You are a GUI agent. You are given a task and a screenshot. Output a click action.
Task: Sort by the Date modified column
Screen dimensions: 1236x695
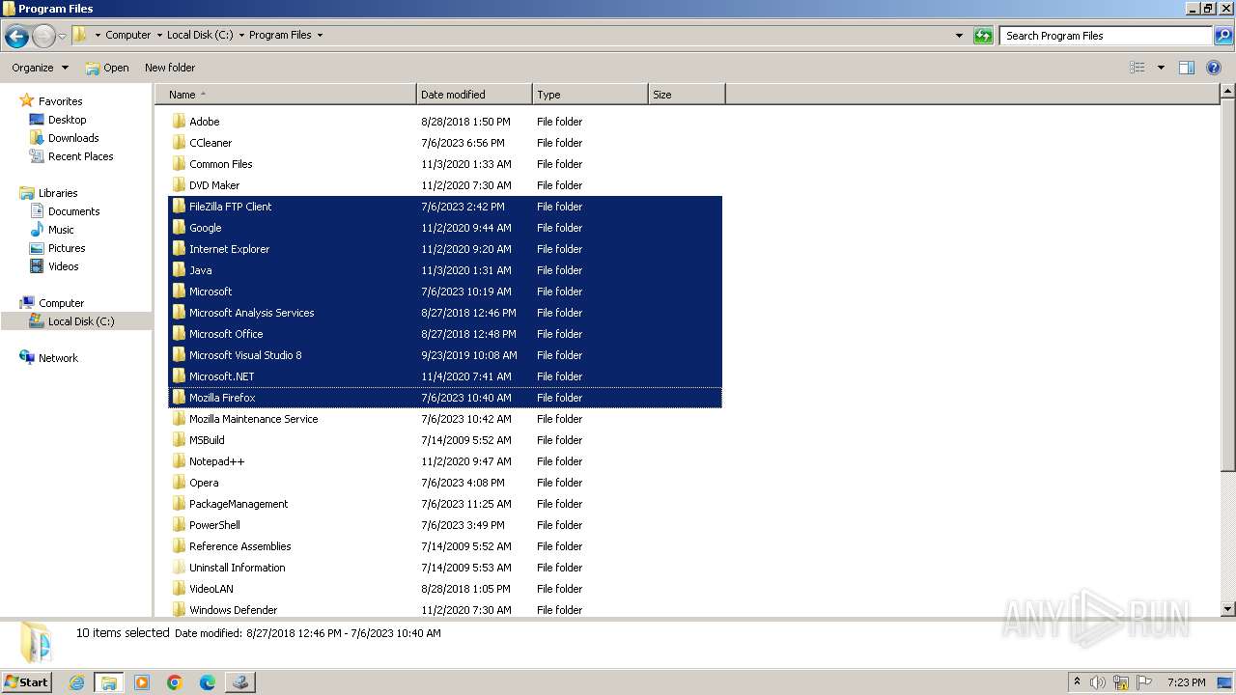pos(474,95)
